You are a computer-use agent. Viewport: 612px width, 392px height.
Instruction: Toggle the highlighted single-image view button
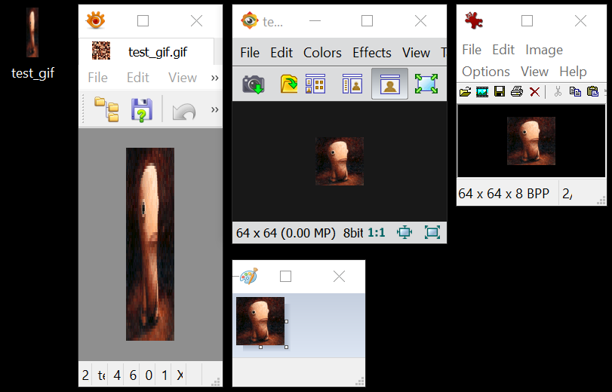[x=389, y=84]
